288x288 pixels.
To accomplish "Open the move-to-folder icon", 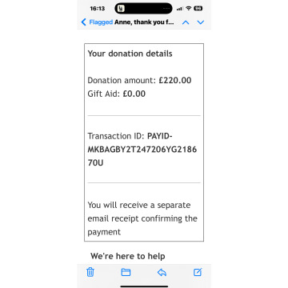I will tap(126, 272).
